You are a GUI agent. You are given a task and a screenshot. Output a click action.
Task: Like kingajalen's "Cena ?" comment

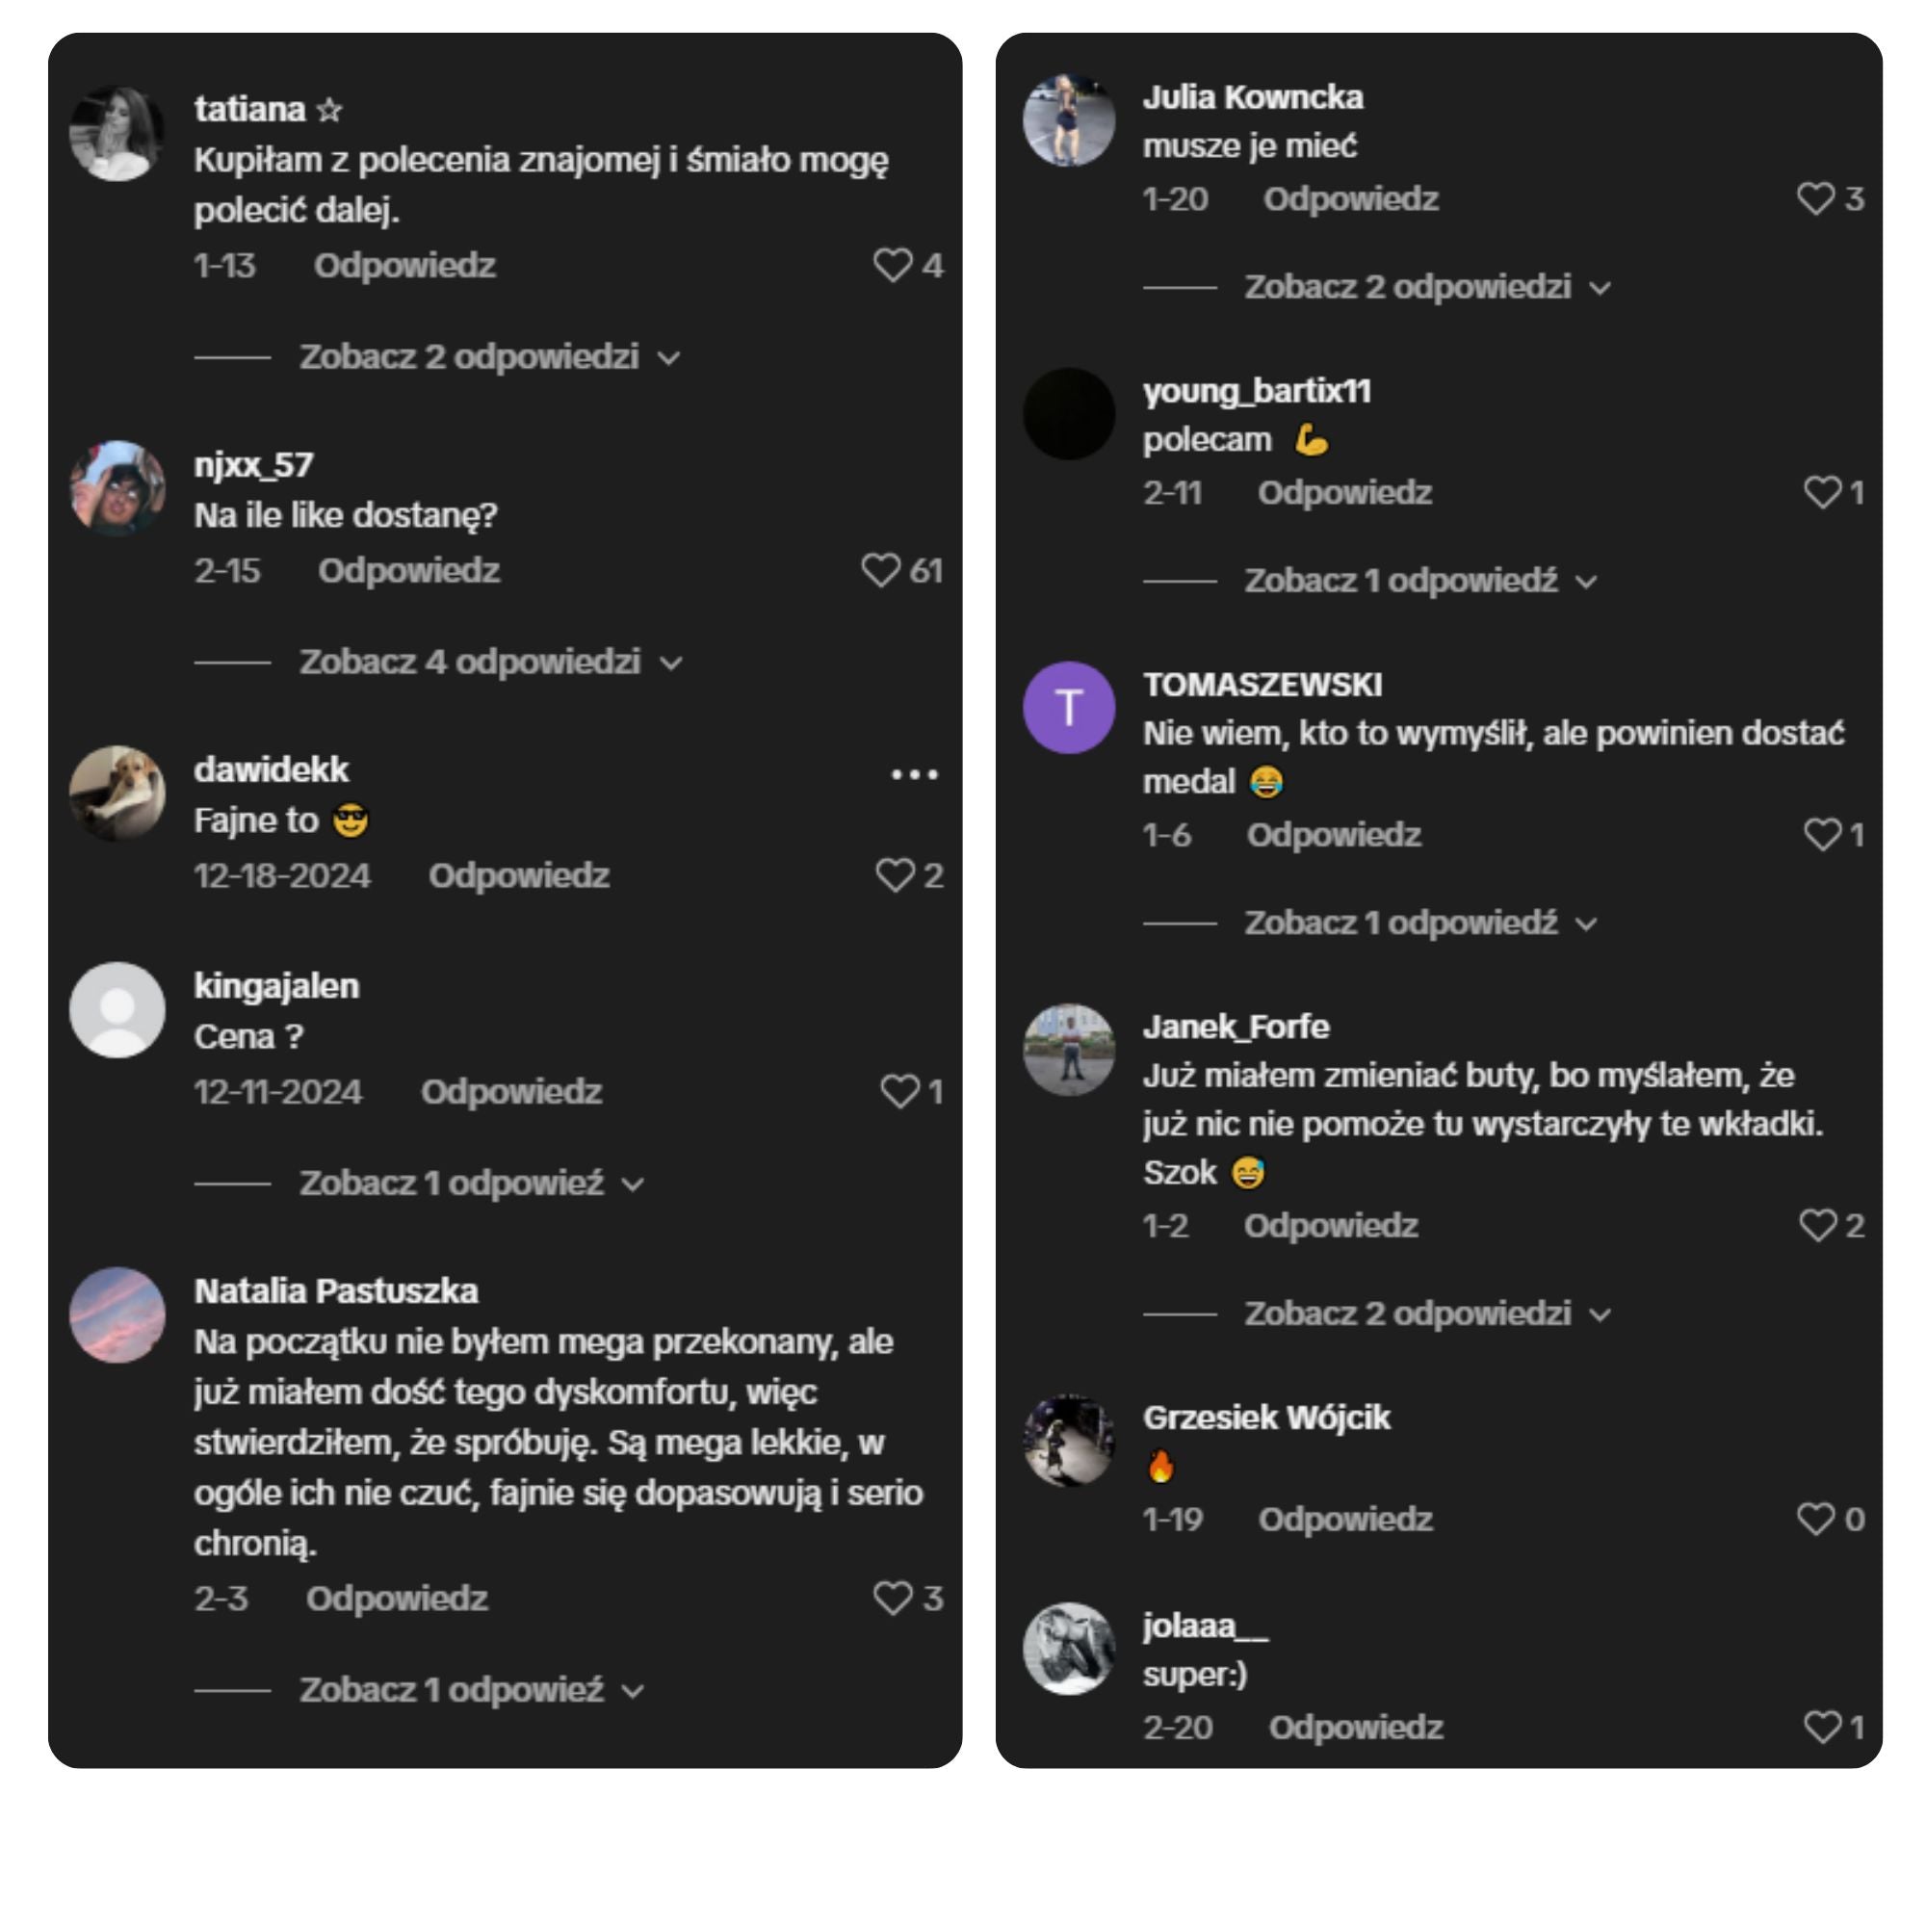point(899,1092)
